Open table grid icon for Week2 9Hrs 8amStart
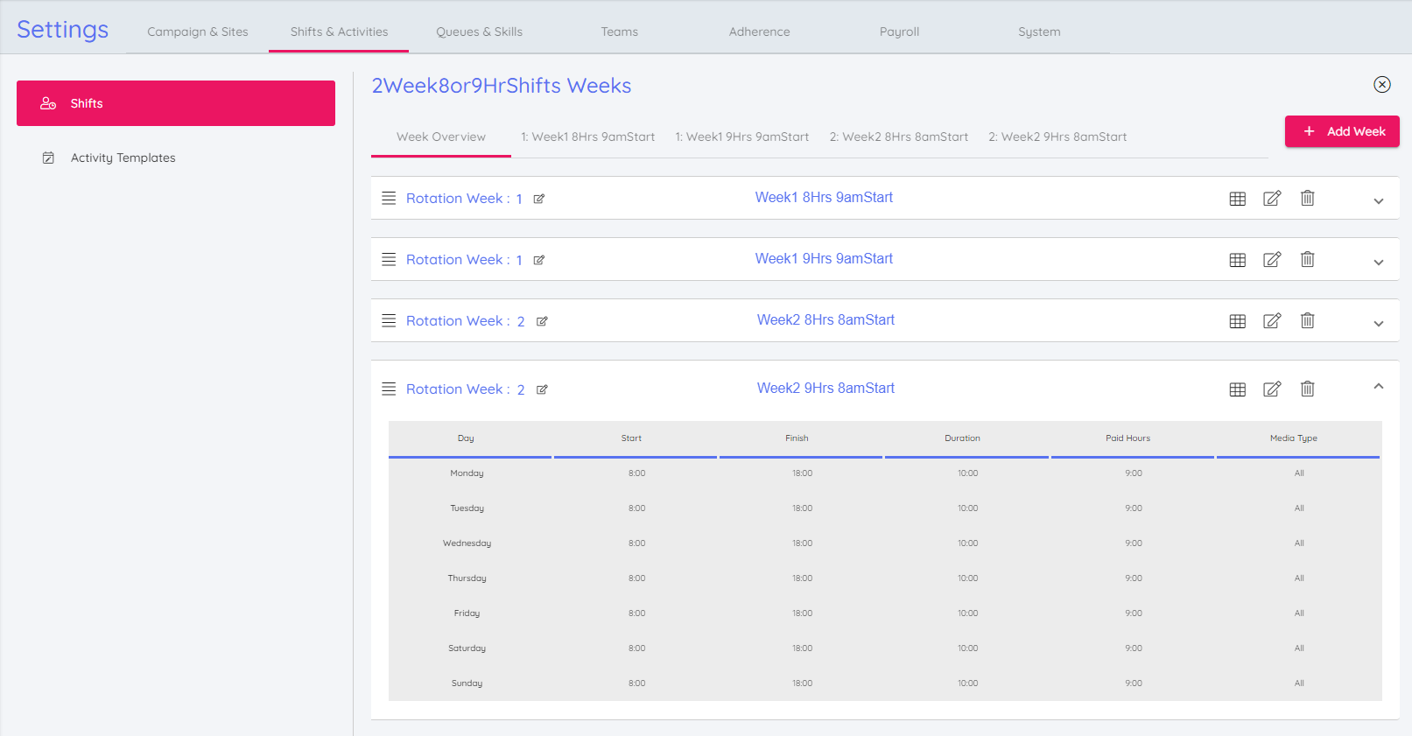1412x736 pixels. pos(1237,389)
